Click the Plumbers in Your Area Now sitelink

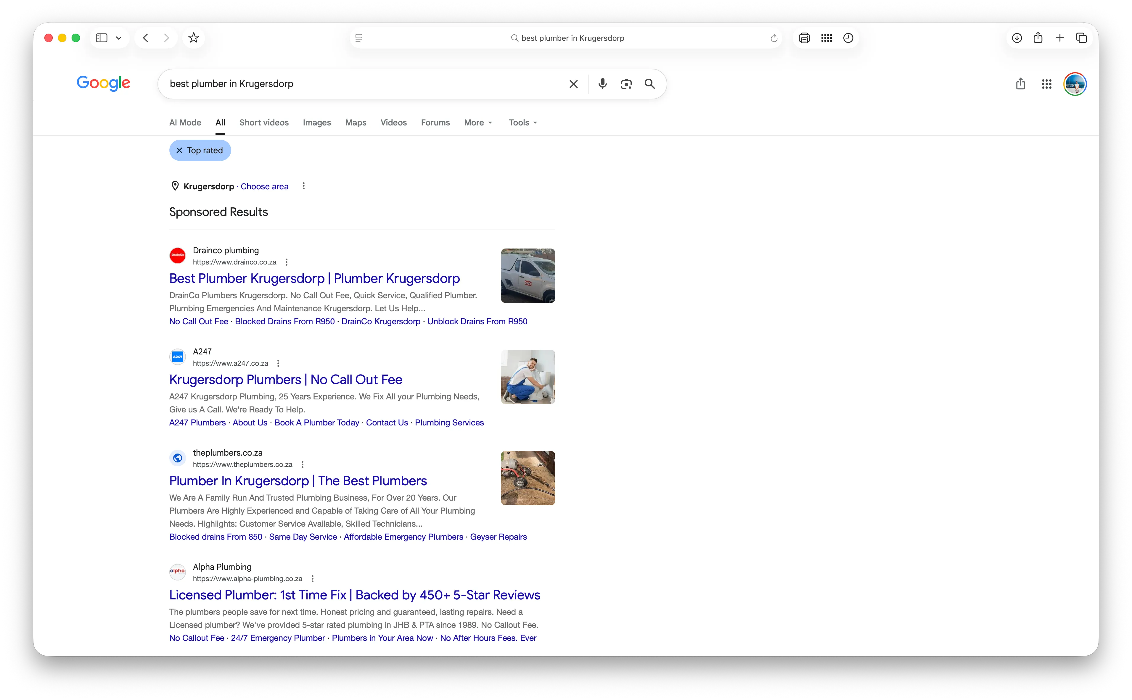[382, 638]
